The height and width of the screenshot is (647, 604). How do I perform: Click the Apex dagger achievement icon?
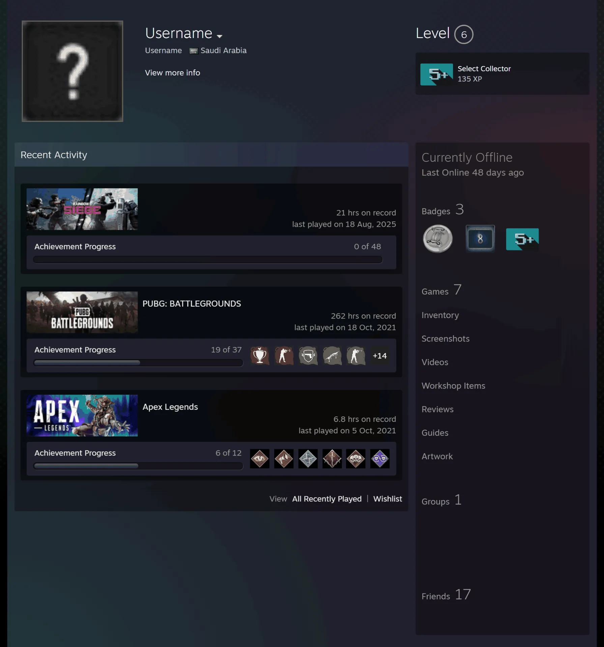[x=332, y=459]
